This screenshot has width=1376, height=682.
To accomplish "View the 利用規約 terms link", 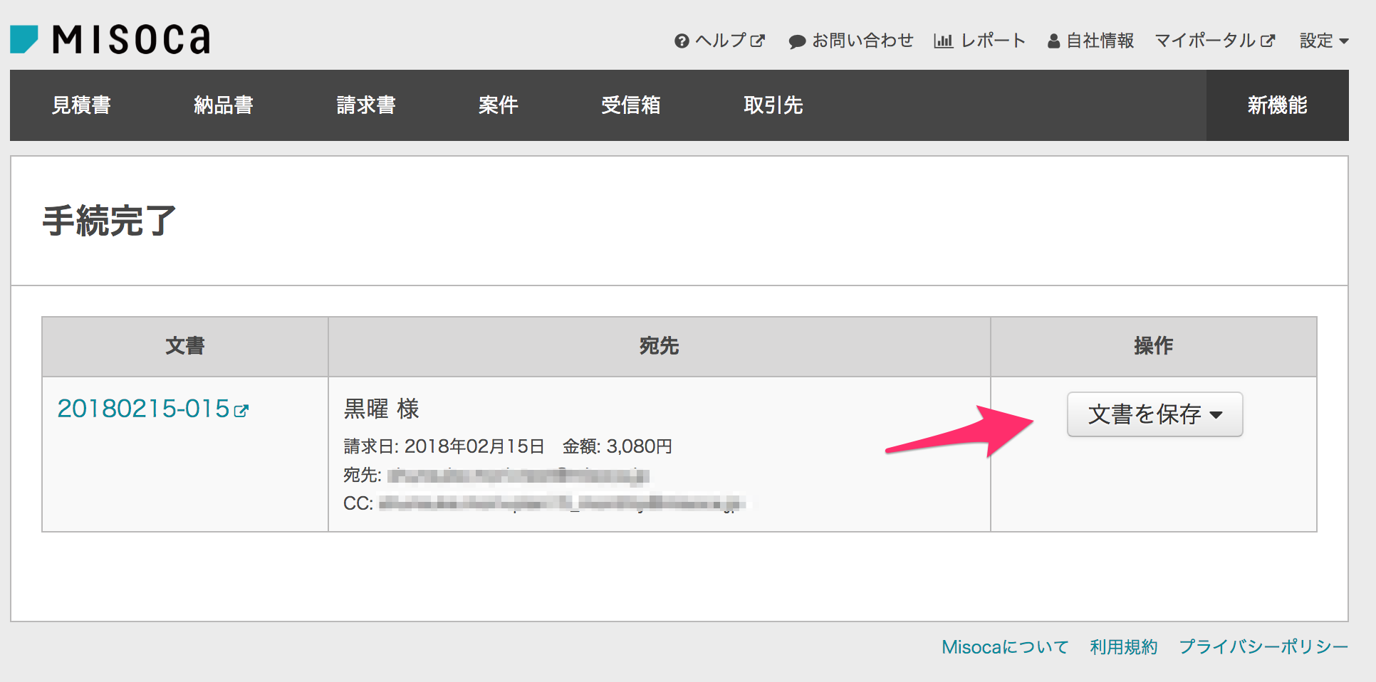I will pos(1123,647).
